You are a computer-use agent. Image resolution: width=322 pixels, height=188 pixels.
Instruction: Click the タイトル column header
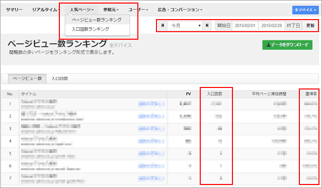(x=29, y=94)
